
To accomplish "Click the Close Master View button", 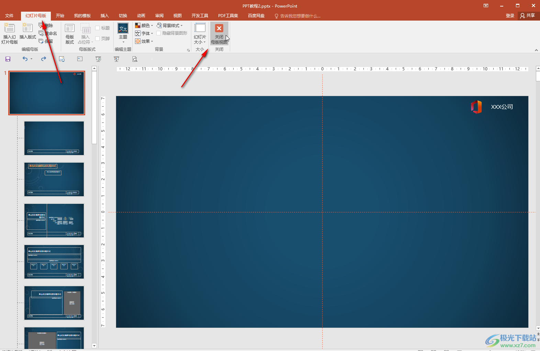I will (x=219, y=34).
